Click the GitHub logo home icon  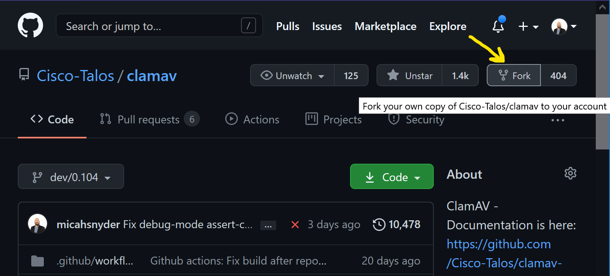click(30, 26)
